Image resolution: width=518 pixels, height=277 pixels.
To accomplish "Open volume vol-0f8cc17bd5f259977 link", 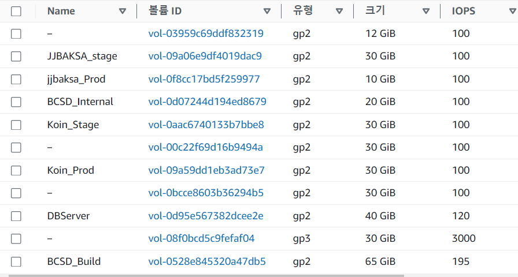I will click(204, 79).
